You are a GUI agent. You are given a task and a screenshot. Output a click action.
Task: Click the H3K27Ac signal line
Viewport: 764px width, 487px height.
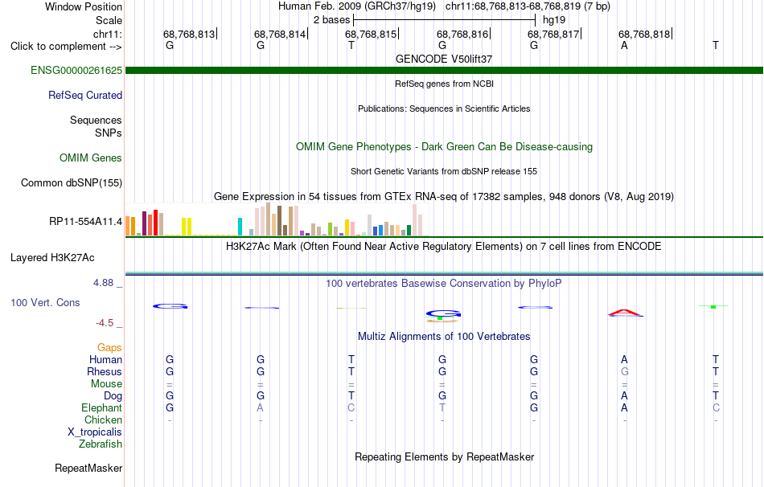[444, 273]
